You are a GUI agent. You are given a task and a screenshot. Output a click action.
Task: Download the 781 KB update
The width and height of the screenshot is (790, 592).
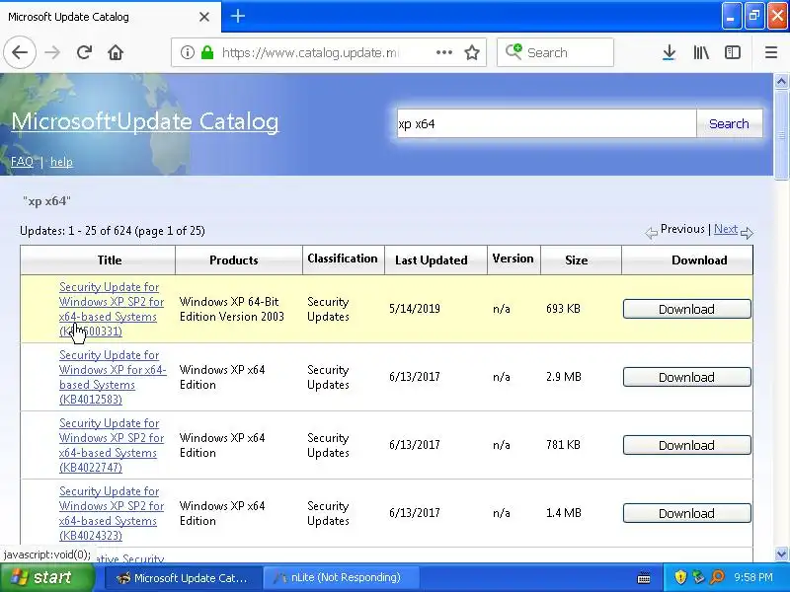[x=686, y=445]
